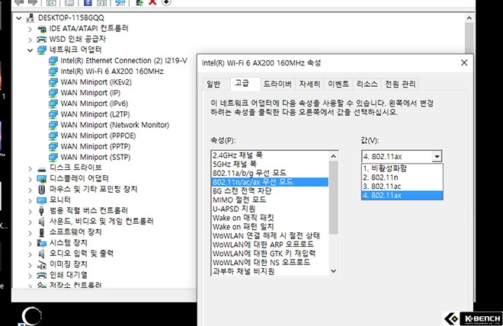Image resolution: width=503 pixels, height=326 pixels.
Task: Open the 값(V) combo box arrow
Action: [x=437, y=156]
